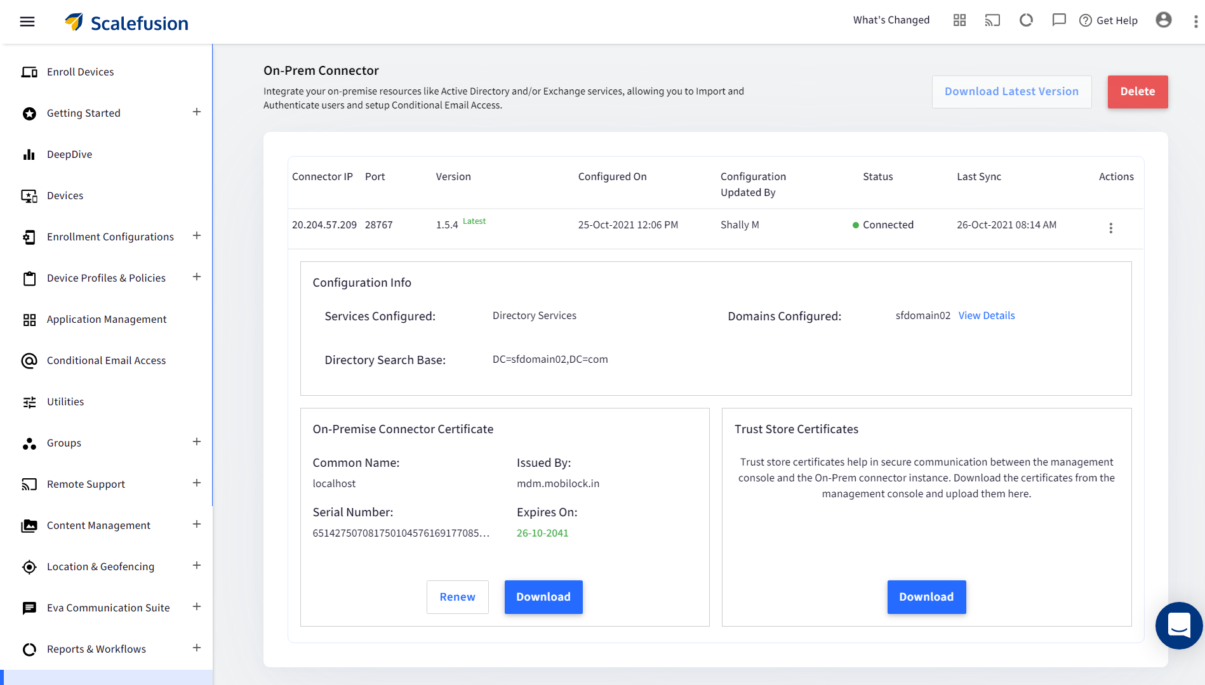The image size is (1205, 685).
Task: Click the truncated certificate serial number
Action: pyautogui.click(x=401, y=533)
